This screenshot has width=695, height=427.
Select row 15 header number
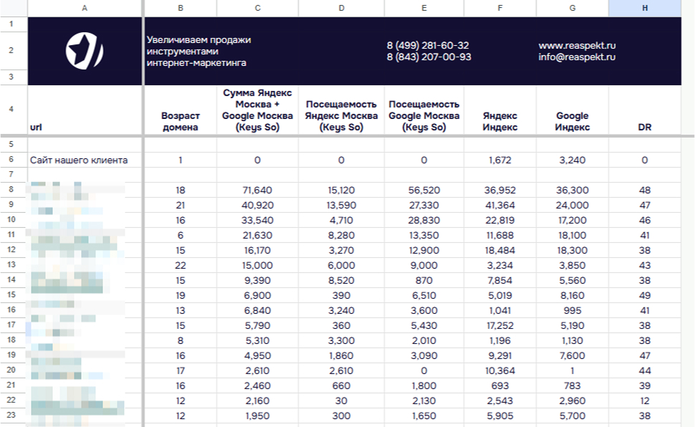pos(11,294)
